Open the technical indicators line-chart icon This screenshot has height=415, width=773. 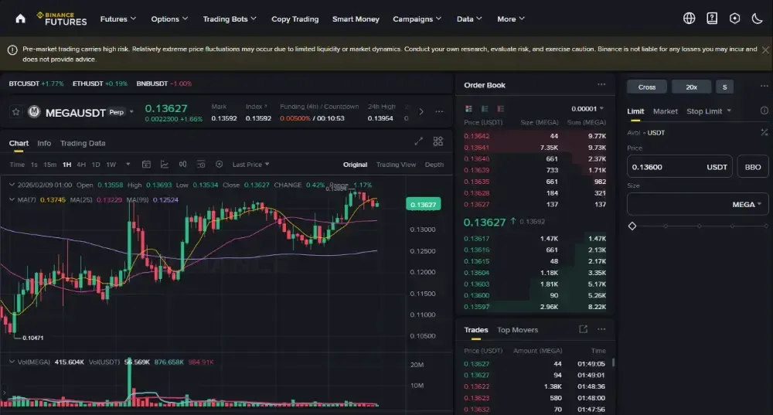pyautogui.click(x=165, y=164)
